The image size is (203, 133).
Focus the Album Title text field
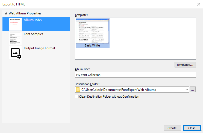point(136,75)
